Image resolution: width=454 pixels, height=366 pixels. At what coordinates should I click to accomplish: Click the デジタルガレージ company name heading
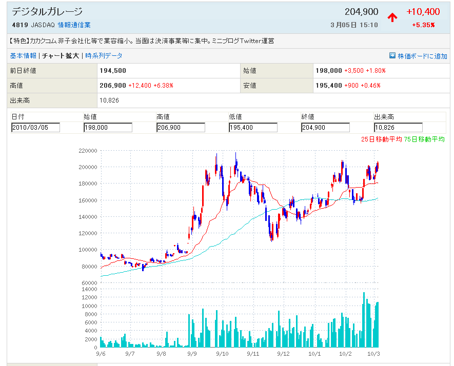coord(47,12)
